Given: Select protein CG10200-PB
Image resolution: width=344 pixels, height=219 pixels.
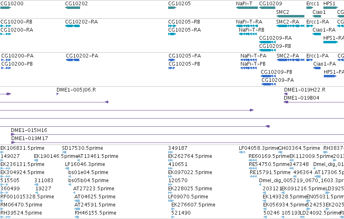Looking at the screenshot, I should coord(17,64).
